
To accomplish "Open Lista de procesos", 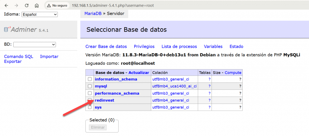I will tap(179, 46).
